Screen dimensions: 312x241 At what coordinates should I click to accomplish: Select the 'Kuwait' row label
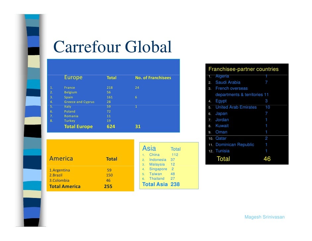tap(222, 126)
